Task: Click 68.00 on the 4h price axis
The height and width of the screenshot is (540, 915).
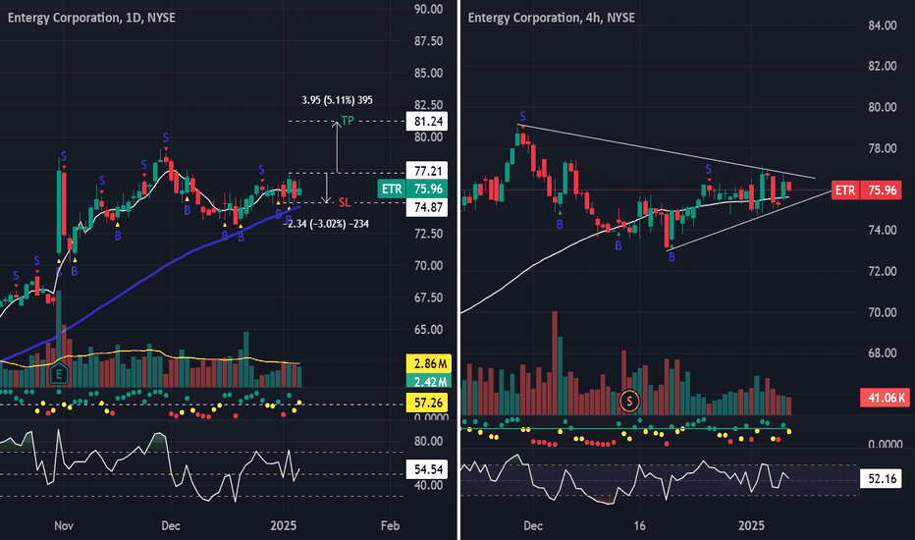Action: coord(883,353)
